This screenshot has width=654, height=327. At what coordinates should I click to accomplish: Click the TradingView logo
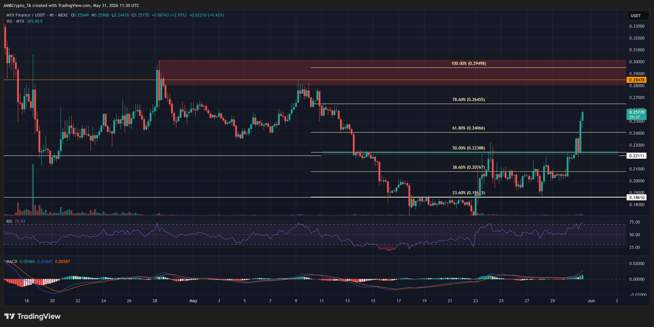(32, 316)
